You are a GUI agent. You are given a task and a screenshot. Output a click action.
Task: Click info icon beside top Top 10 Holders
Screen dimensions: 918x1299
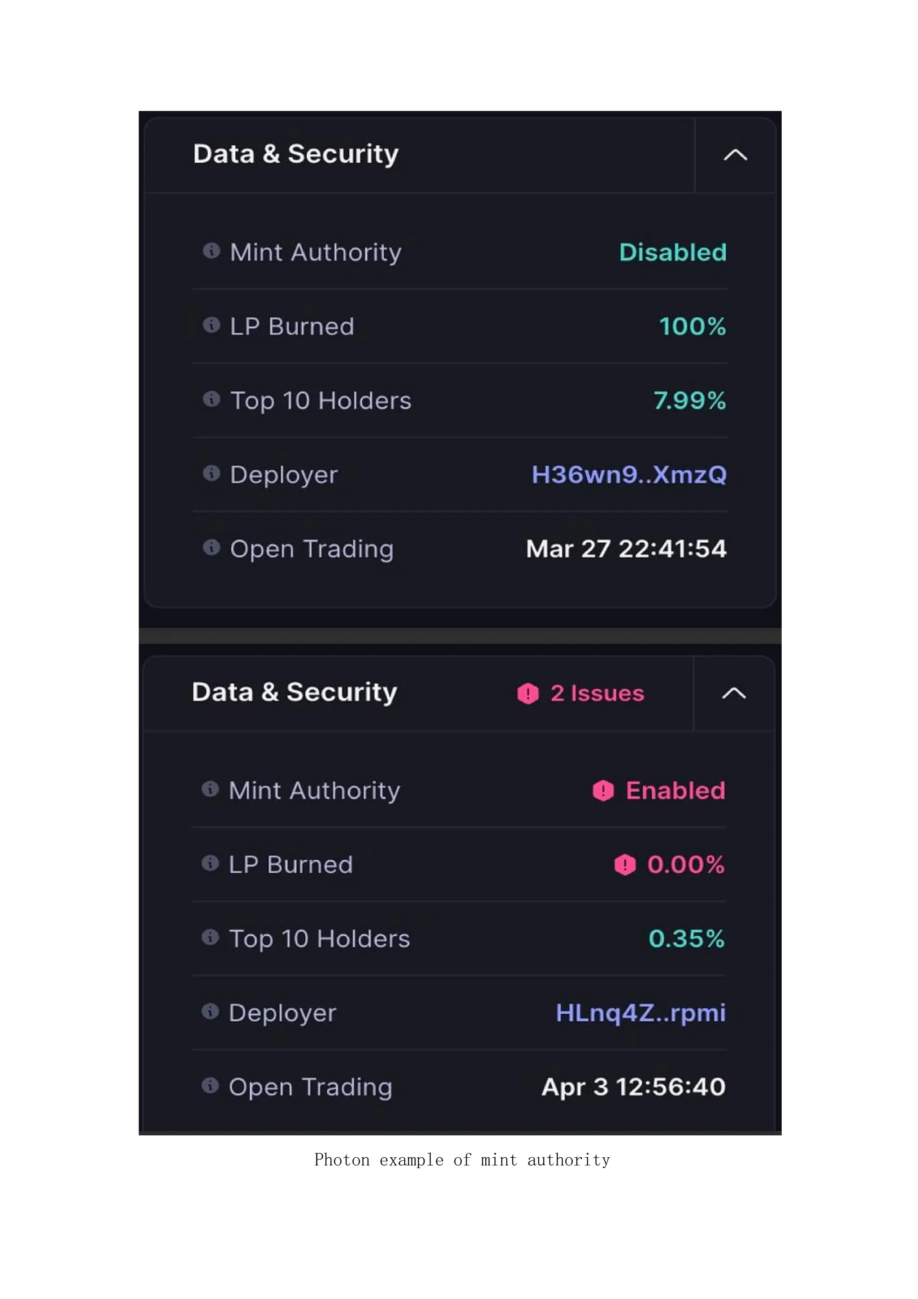pyautogui.click(x=211, y=399)
